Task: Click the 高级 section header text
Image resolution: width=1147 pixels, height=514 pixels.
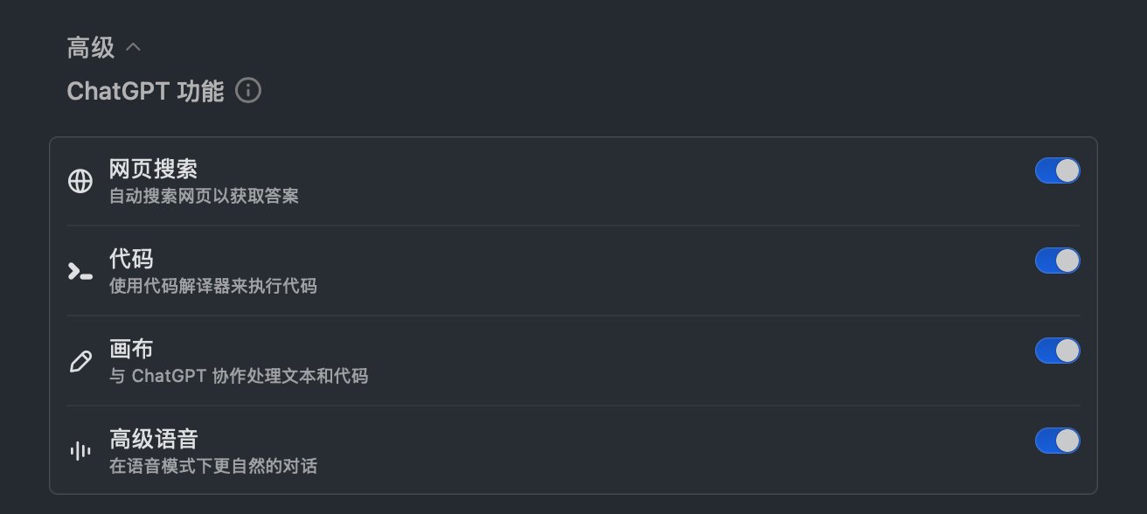Action: [91, 47]
